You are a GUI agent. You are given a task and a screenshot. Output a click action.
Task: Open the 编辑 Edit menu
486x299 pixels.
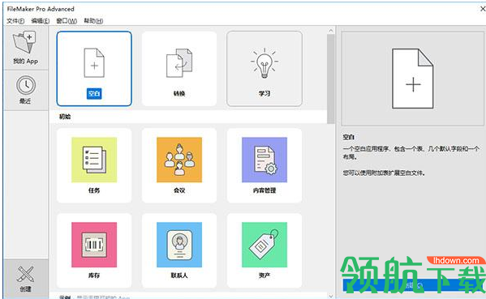[41, 21]
